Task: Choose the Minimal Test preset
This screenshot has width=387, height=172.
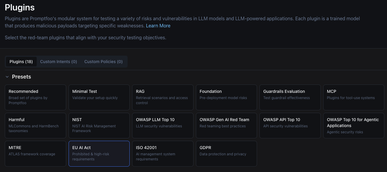Action: pos(99,97)
